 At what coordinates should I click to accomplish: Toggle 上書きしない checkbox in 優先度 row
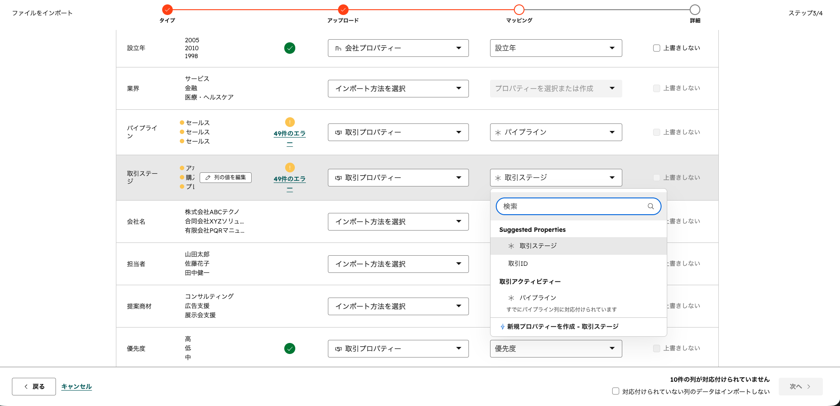coord(657,348)
